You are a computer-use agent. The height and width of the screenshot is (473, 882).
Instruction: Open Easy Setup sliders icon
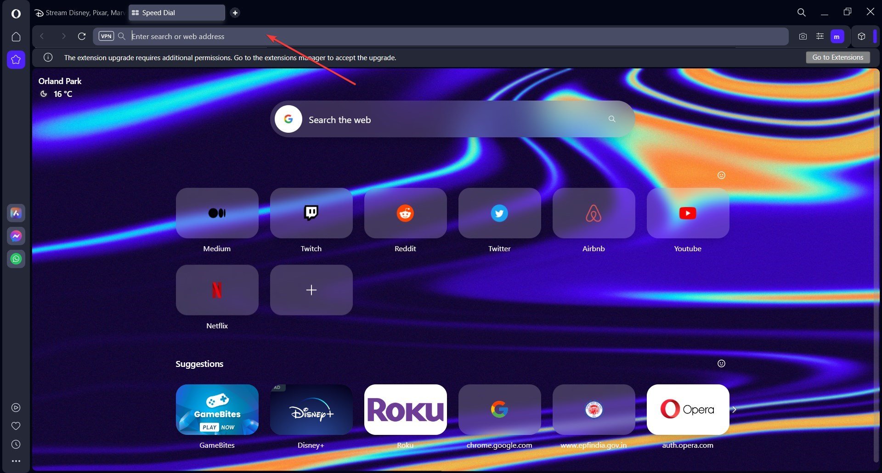820,36
